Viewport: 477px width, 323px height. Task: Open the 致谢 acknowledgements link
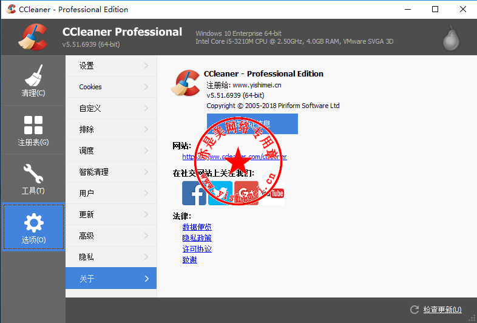pyautogui.click(x=189, y=260)
